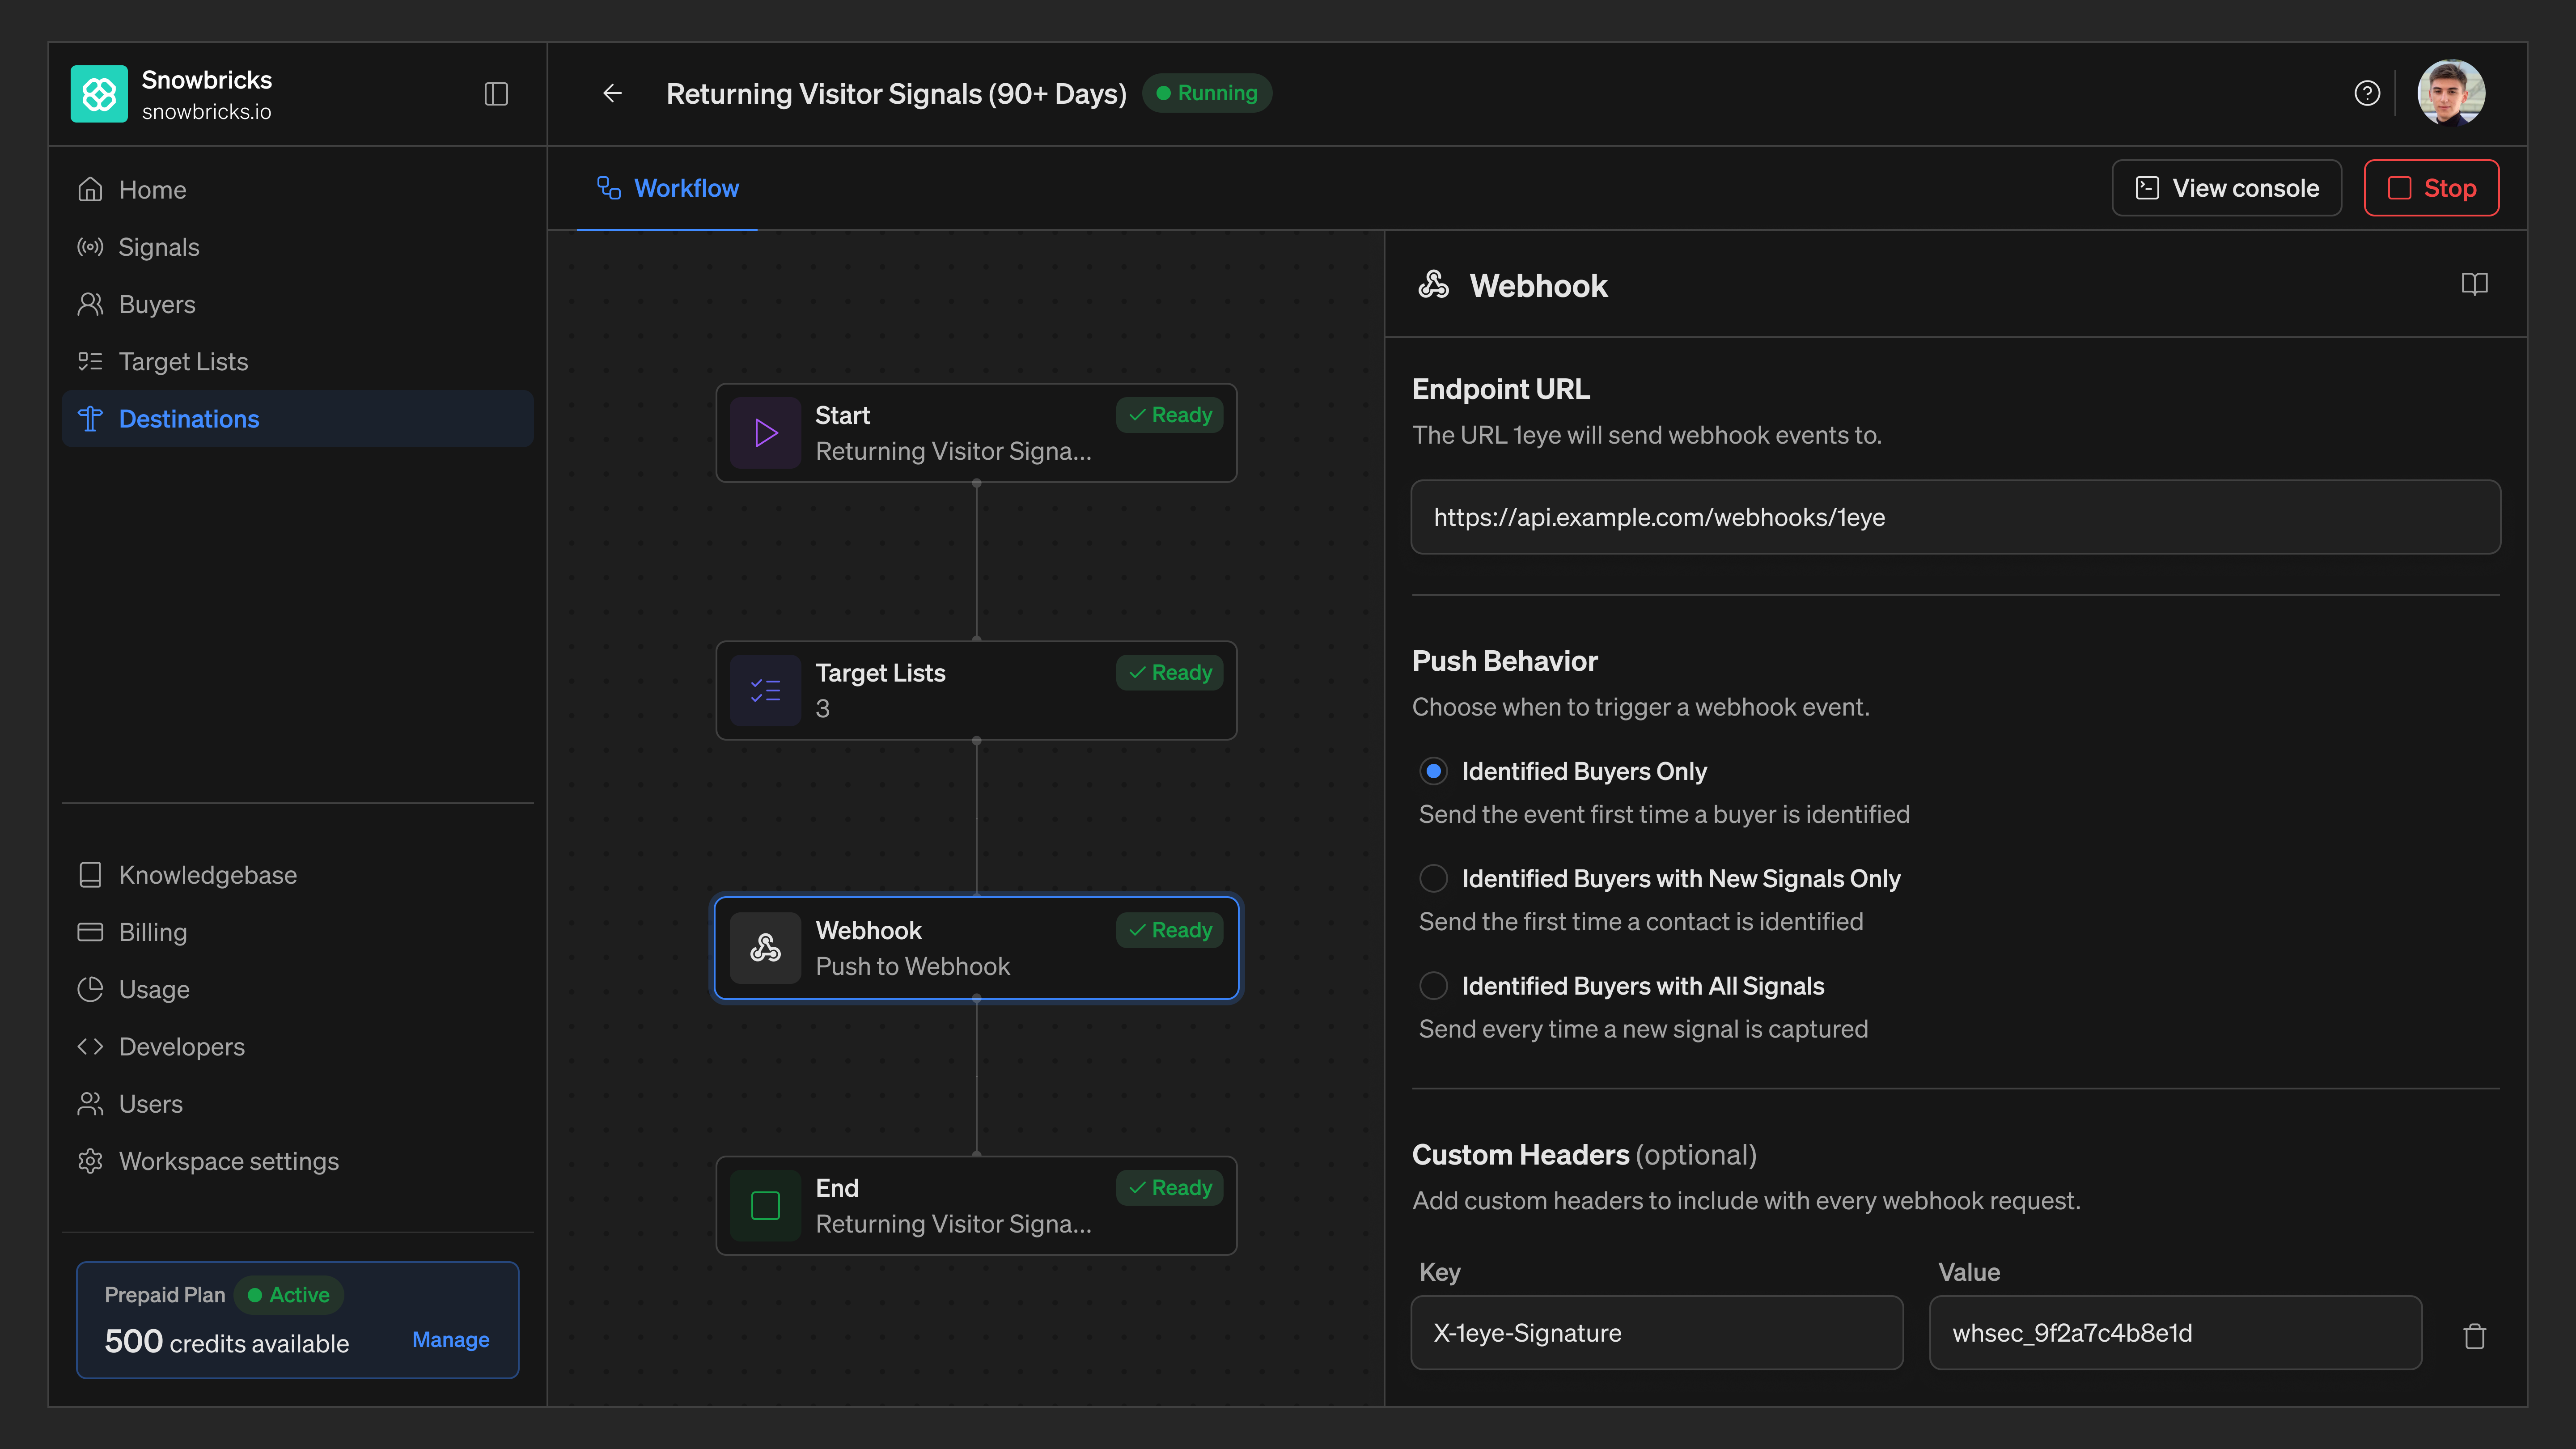
Task: Select Identified Buyers with New Signals Only
Action: (1434, 879)
